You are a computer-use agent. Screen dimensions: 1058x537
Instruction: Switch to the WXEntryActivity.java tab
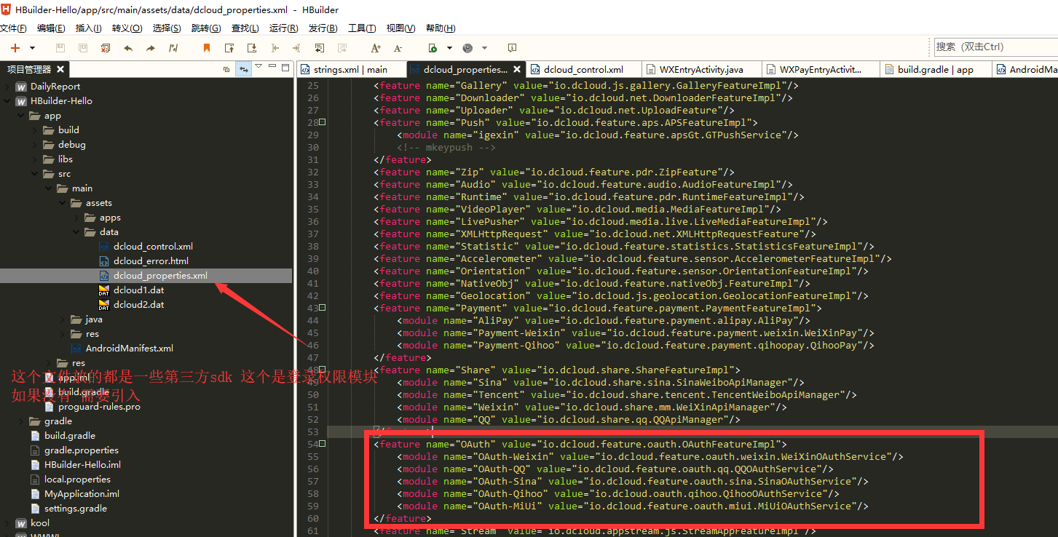coord(701,69)
